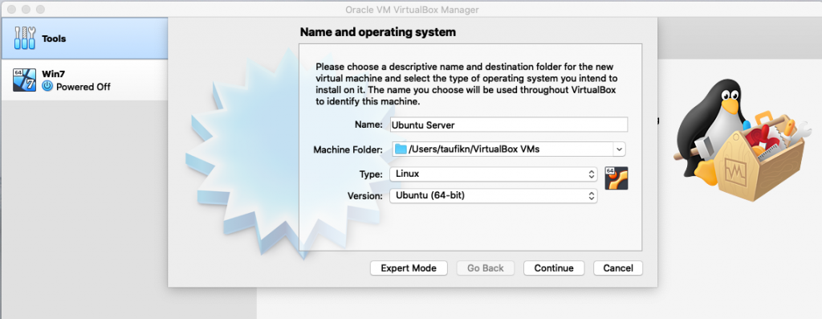Viewport: 822px width, 319px height.
Task: Open the Machine Folder dropdown arrow
Action: point(619,149)
